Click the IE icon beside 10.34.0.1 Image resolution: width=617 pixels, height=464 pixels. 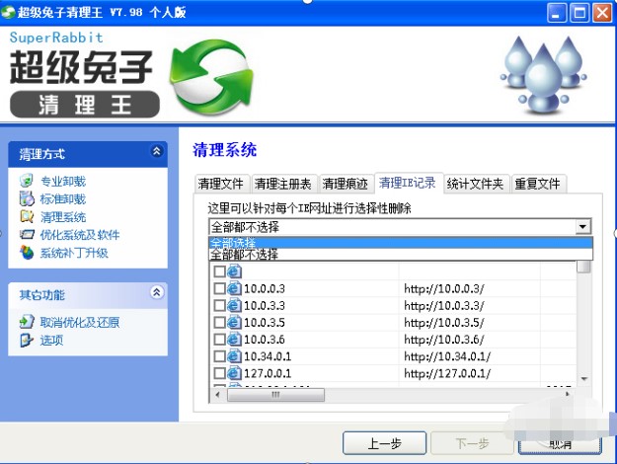tap(234, 356)
